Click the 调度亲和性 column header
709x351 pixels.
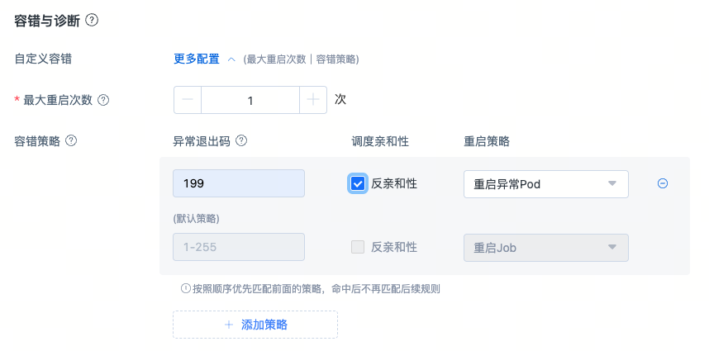click(380, 141)
